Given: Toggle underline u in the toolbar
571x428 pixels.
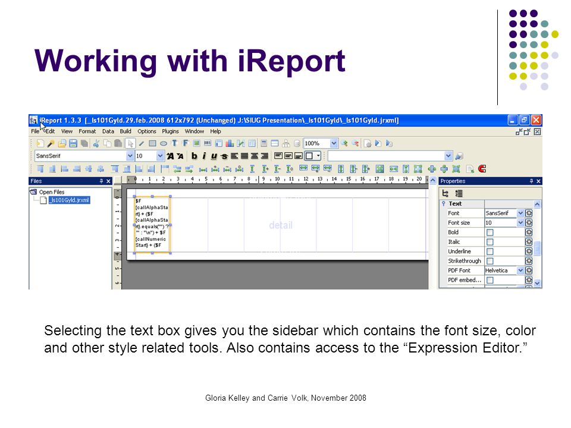Looking at the screenshot, I should click(214, 156).
